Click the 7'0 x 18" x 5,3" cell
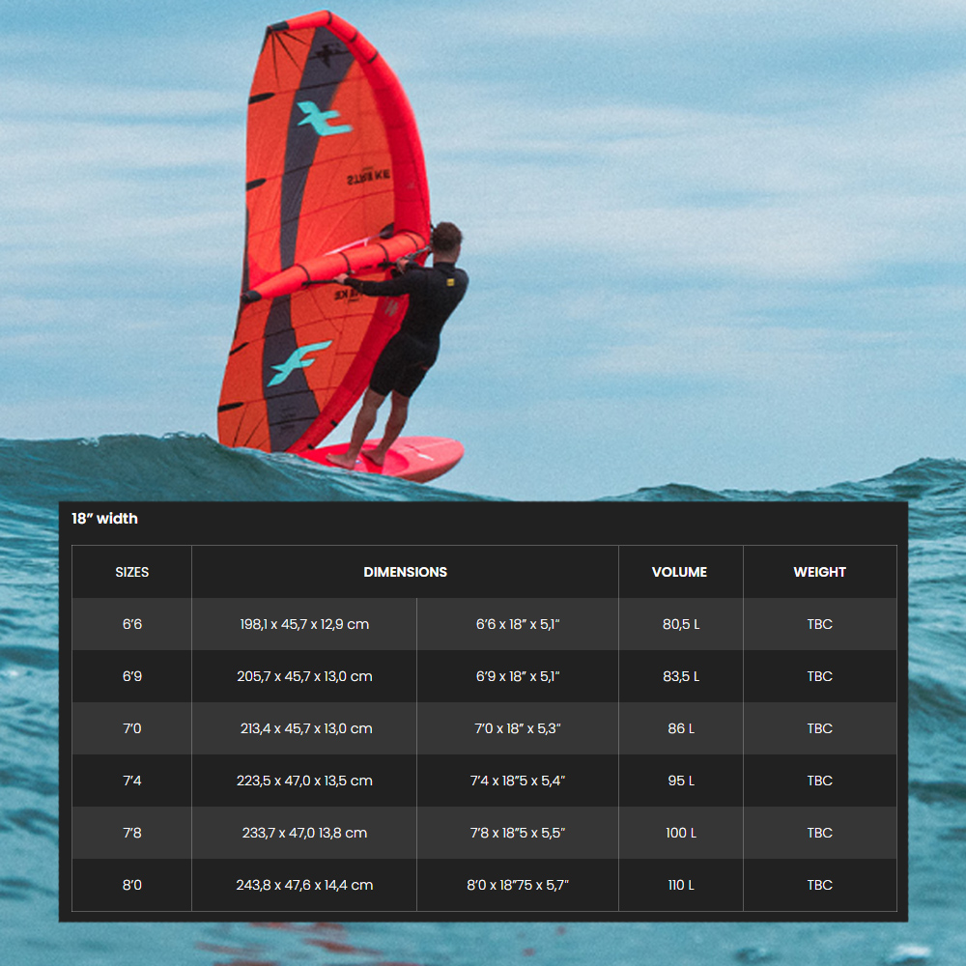Image resolution: width=966 pixels, height=966 pixels. 518,728
